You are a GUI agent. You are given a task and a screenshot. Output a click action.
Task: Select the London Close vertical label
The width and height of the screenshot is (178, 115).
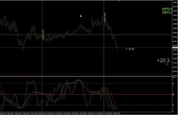tap(43, 35)
